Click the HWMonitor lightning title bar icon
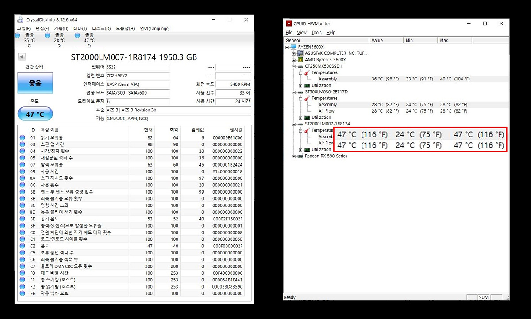 point(289,23)
